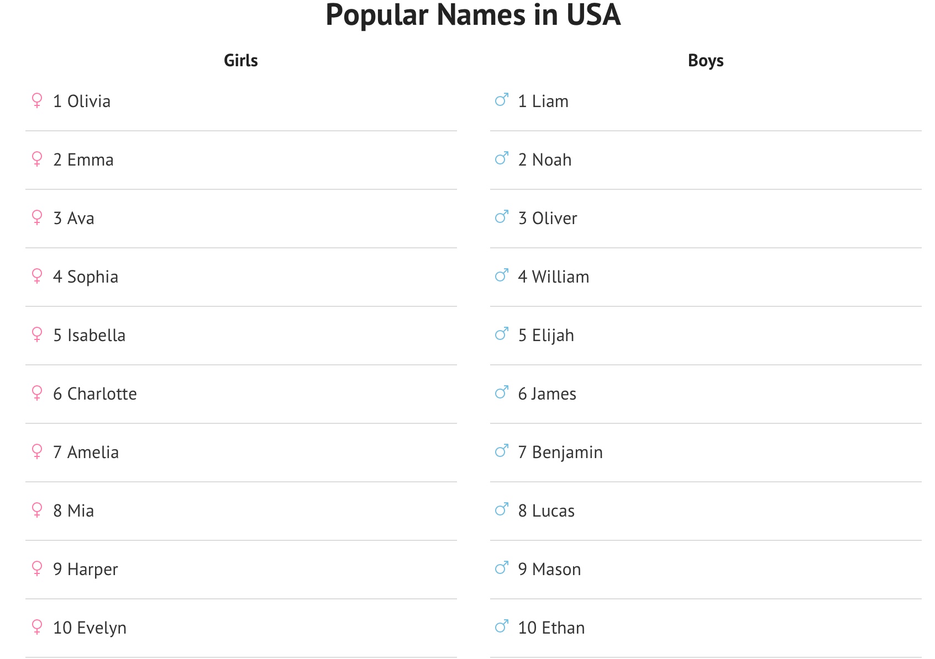Click the female icon next to Charlotte
Screen dimensions: 935x659
(37, 393)
